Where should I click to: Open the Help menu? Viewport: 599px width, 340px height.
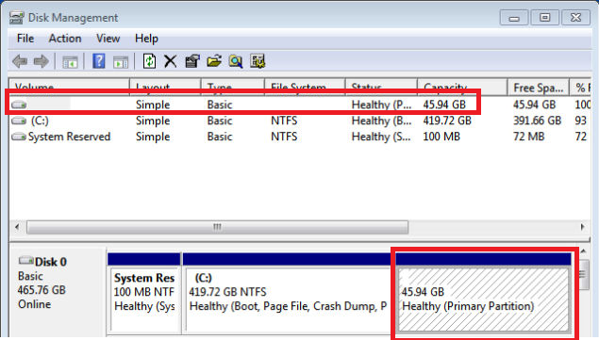[146, 39]
